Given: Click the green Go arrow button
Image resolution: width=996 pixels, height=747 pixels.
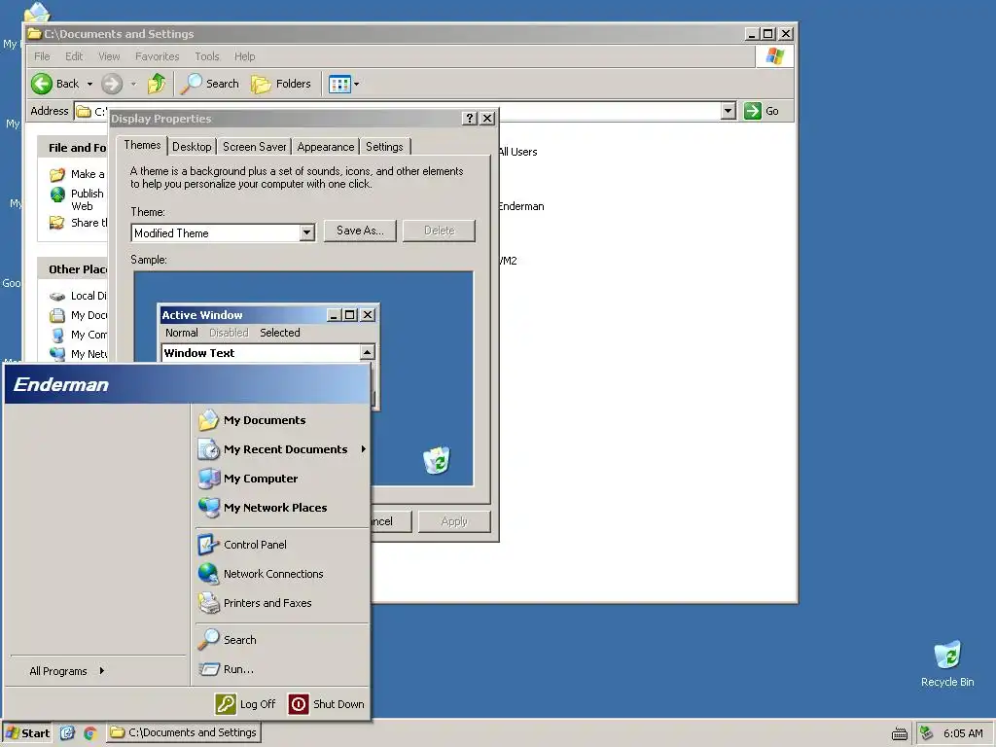Looking at the screenshot, I should [x=753, y=111].
